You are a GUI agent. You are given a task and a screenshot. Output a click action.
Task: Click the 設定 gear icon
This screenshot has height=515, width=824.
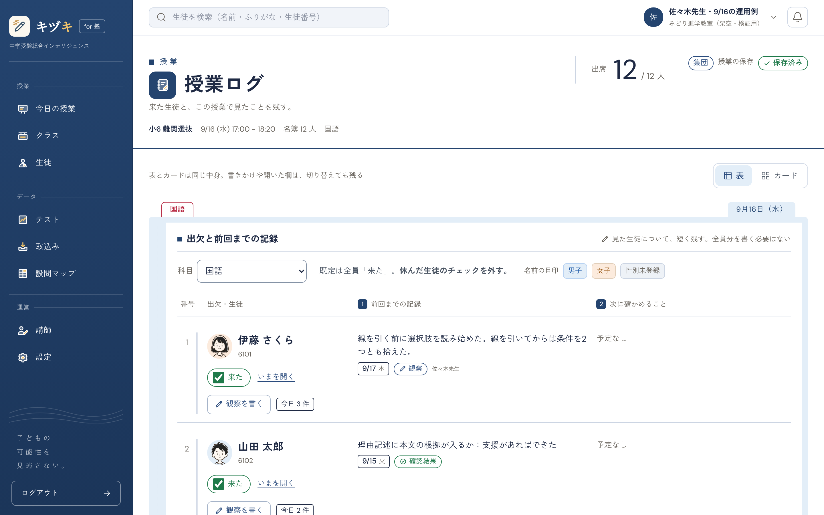tap(23, 357)
